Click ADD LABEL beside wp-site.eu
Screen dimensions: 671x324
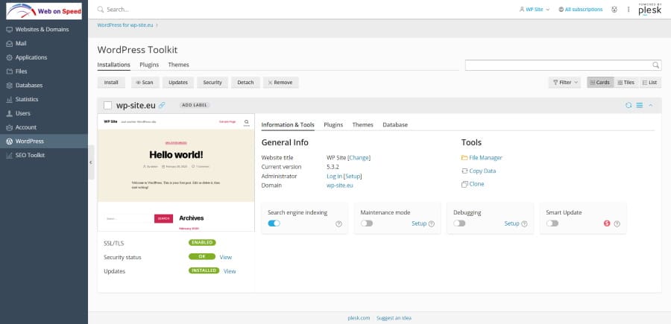(195, 105)
